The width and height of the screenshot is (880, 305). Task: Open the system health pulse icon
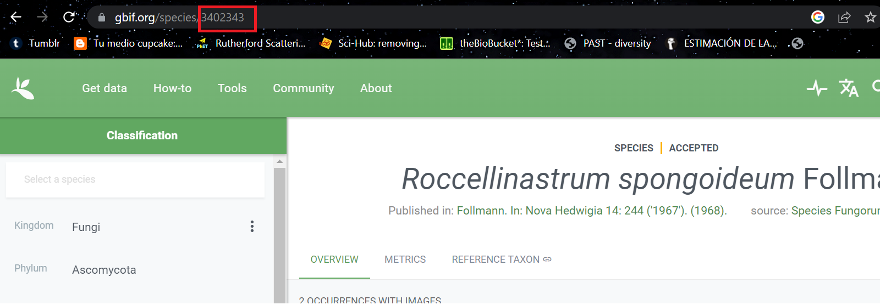tap(817, 88)
